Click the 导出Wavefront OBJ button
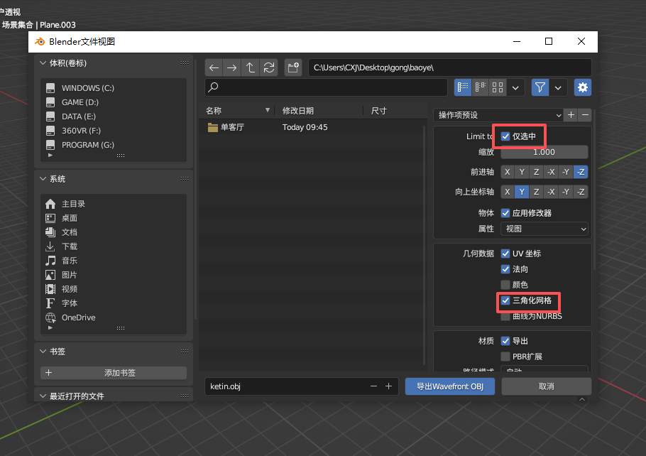This screenshot has height=456, width=646. 450,386
